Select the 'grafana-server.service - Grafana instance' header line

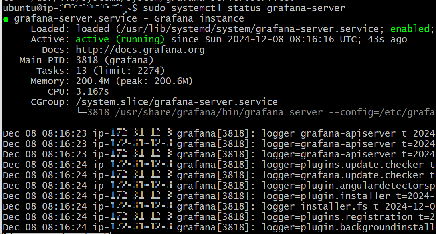click(129, 18)
